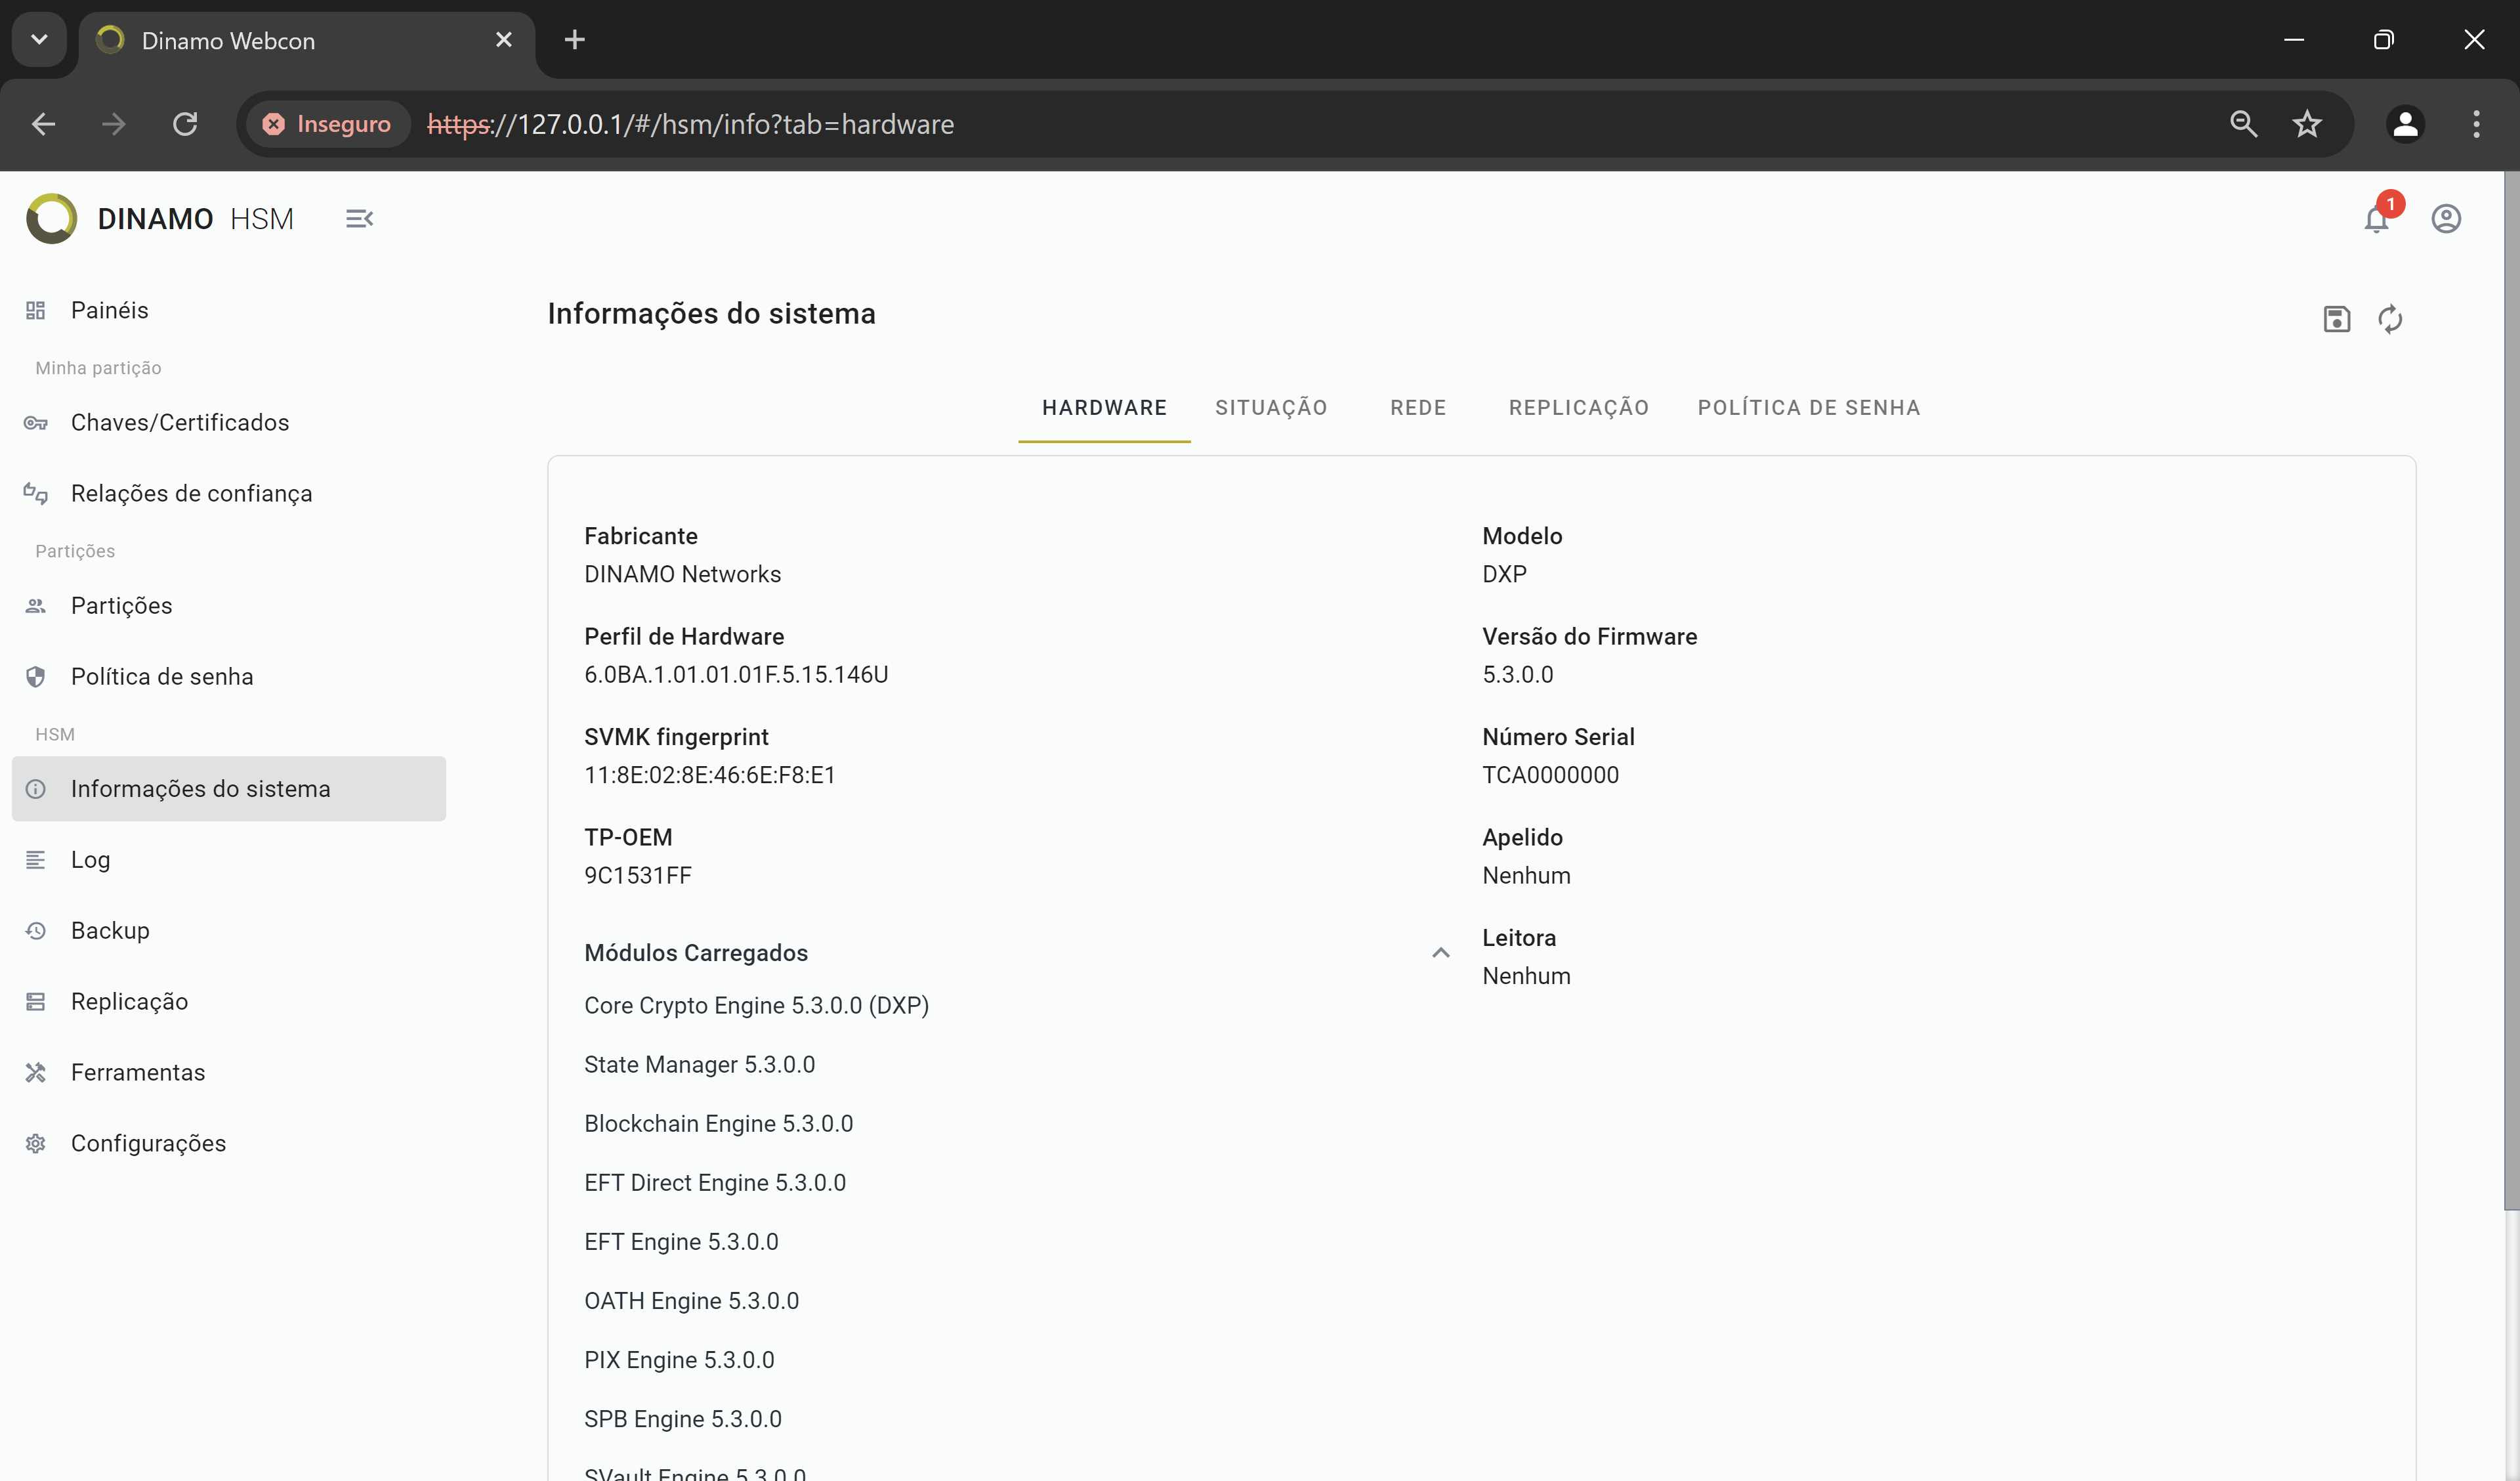
Task: Click the save system info icon
Action: (2336, 319)
